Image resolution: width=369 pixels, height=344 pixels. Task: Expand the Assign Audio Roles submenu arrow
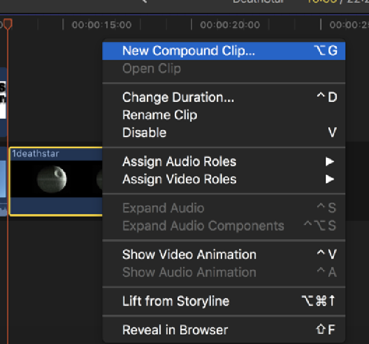(x=329, y=162)
